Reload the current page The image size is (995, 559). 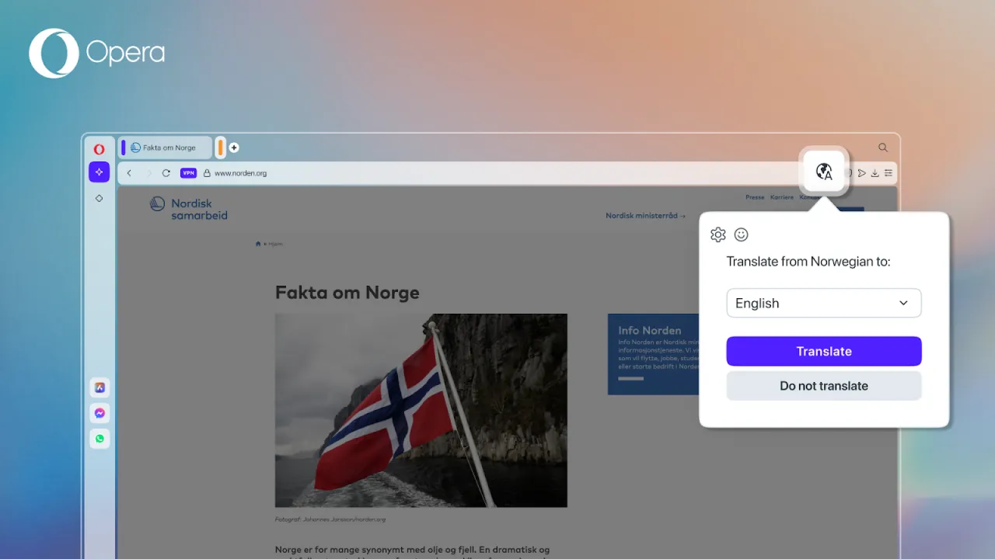166,172
